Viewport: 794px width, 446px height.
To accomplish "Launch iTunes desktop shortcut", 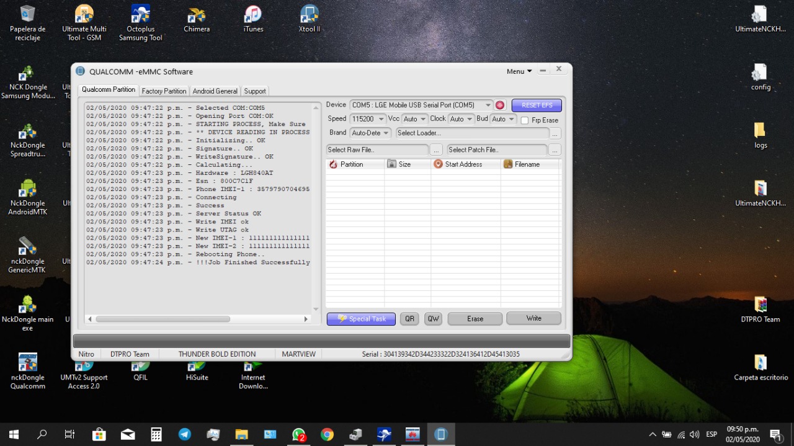I will point(253,20).
